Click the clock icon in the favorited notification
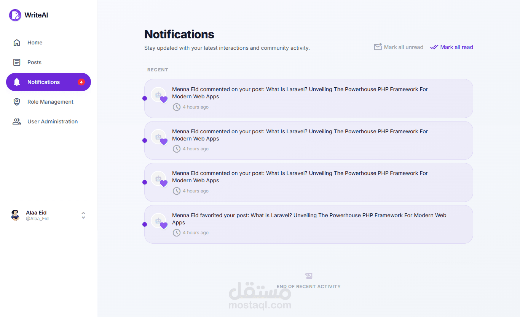Image resolution: width=520 pixels, height=317 pixels. [177, 233]
